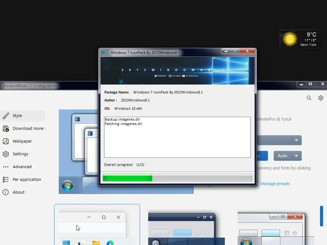The height and width of the screenshot is (245, 327).
Task: Click the Download more disk icon
Action: 6,129
